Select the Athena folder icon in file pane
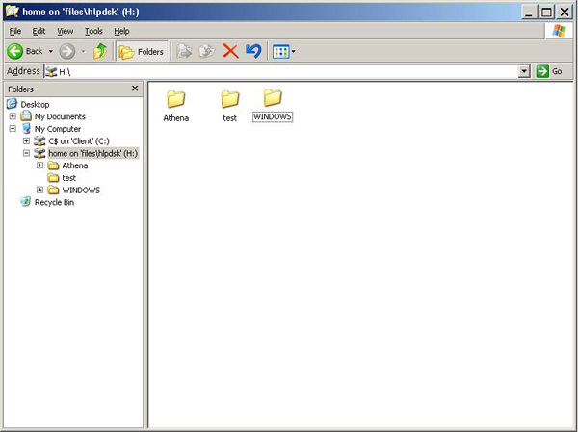 (176, 99)
